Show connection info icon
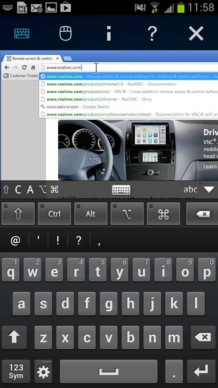Image resolution: width=218 pixels, height=388 pixels. [x=109, y=34]
